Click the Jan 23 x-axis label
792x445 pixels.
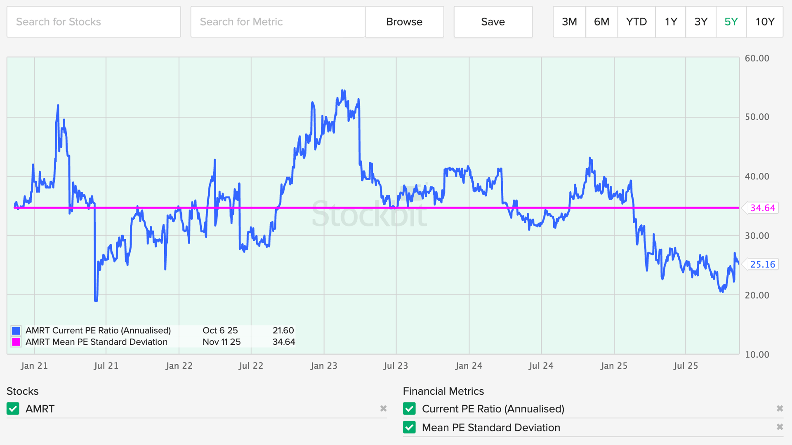[324, 366]
